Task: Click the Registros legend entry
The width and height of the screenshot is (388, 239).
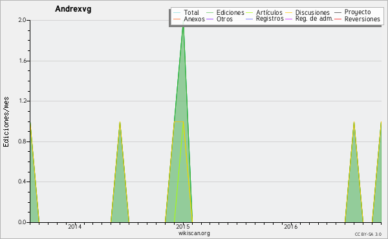Action: [x=264, y=19]
